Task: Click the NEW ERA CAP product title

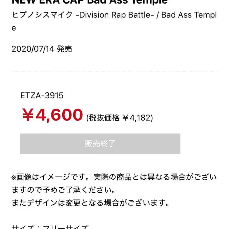Action: (90, 2)
